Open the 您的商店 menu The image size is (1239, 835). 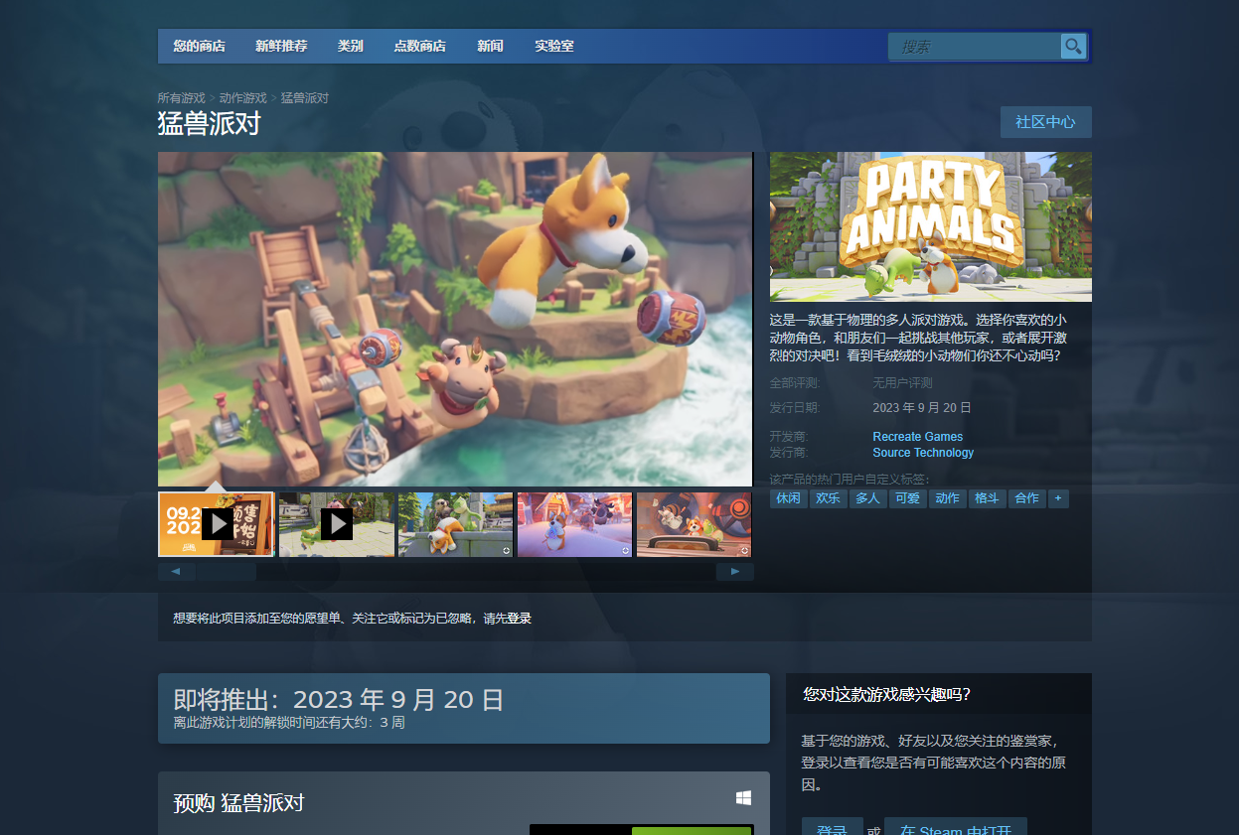(199, 46)
